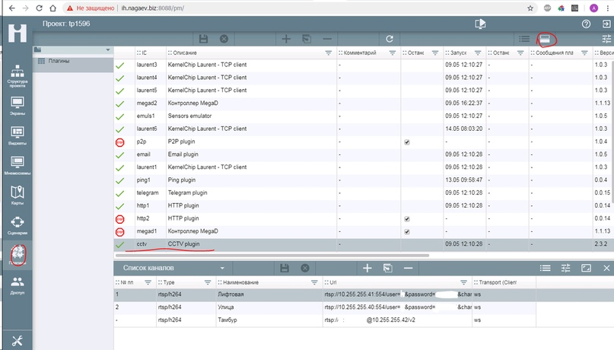The width and height of the screenshot is (614, 350).
Task: Save plugin table changes in top toolbar
Action: 203,39
